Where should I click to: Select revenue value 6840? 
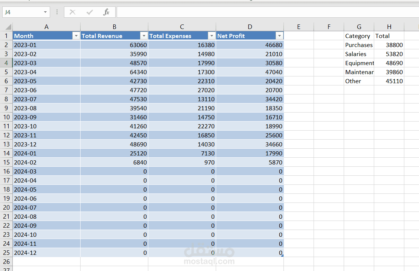(114, 162)
